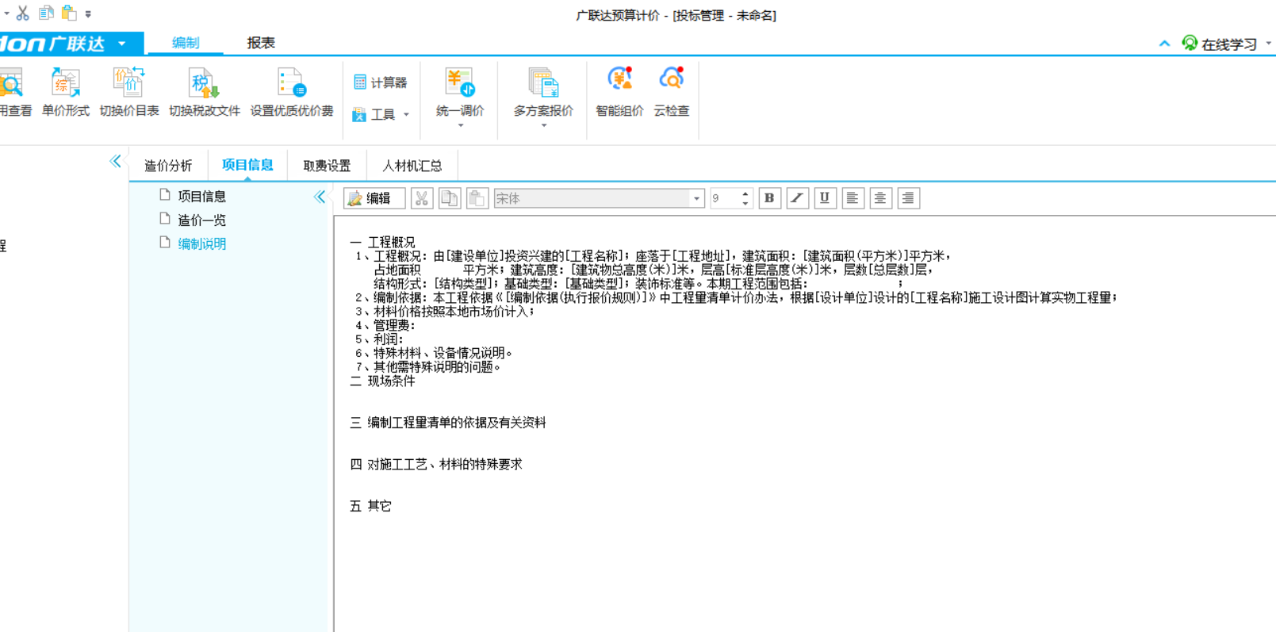Viewport: 1276px width, 632px height.
Task: Click the heading 三 编制工程量清单的依据及有关资料
Action: tap(448, 423)
